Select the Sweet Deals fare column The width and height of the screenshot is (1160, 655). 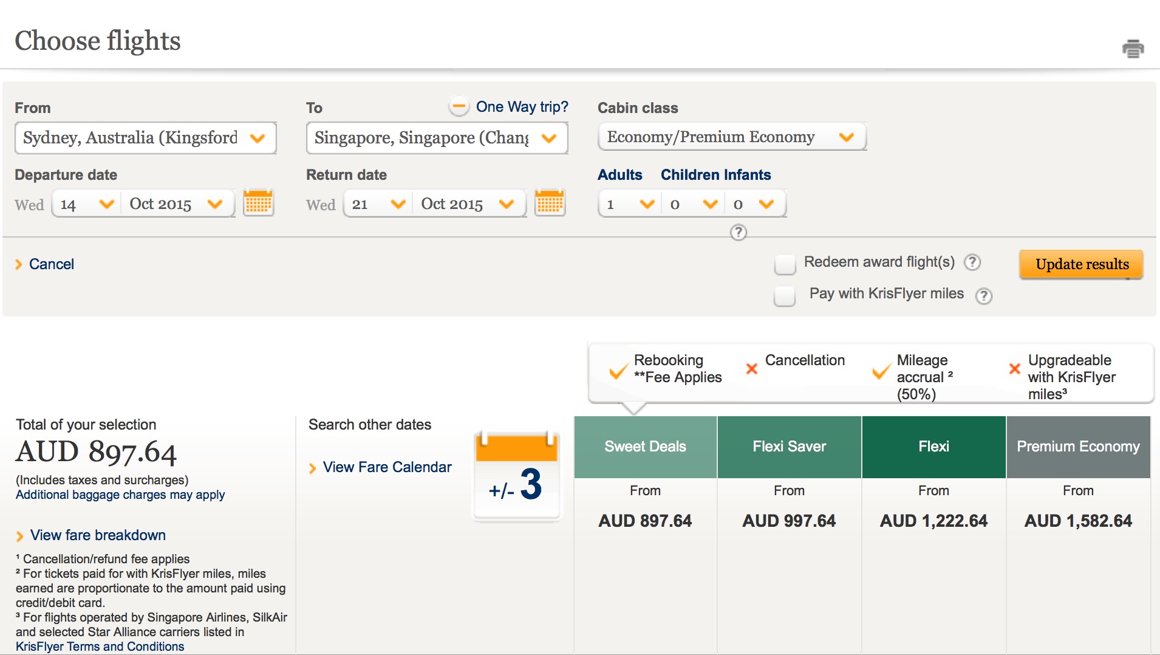(645, 447)
